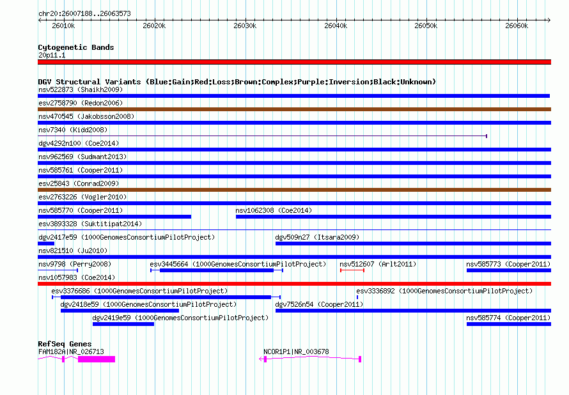Click the nsv9798 (Perry2008) label

click(75, 264)
